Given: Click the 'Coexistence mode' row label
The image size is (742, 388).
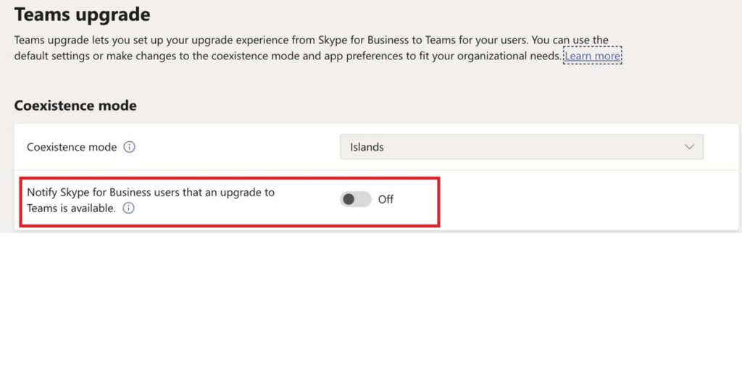Looking at the screenshot, I should tap(72, 147).
